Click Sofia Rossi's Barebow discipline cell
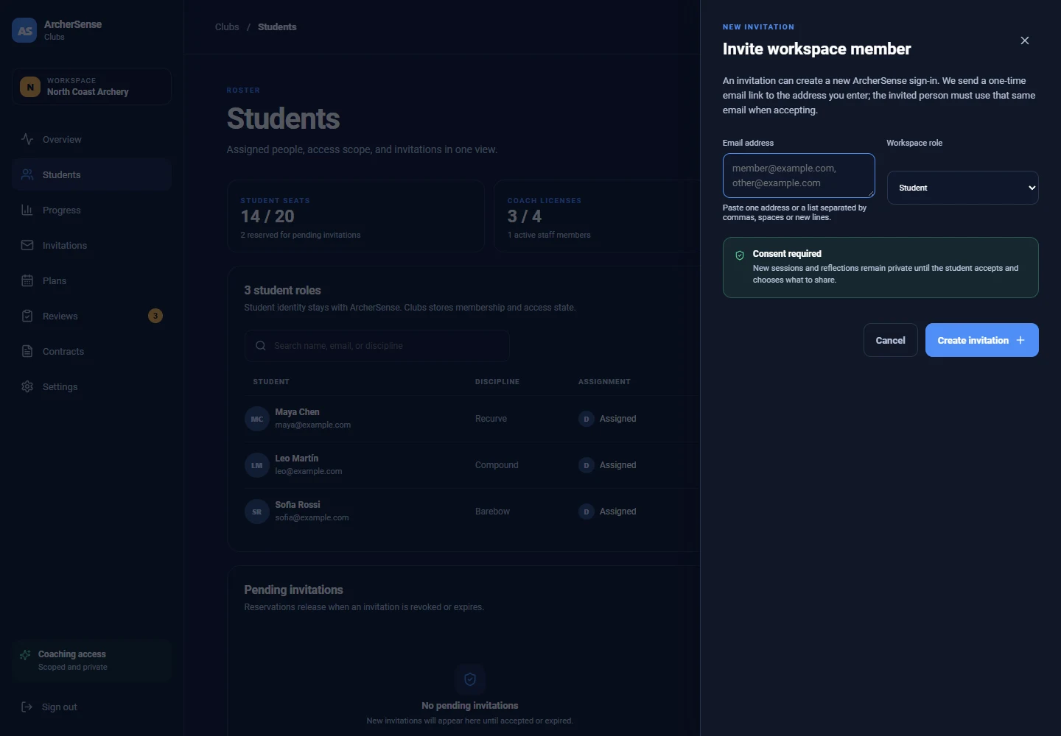This screenshot has width=1061, height=736. (492, 512)
